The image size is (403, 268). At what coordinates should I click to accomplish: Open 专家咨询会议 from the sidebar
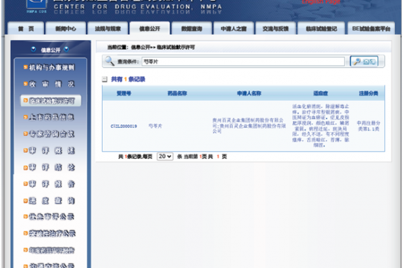click(51, 134)
